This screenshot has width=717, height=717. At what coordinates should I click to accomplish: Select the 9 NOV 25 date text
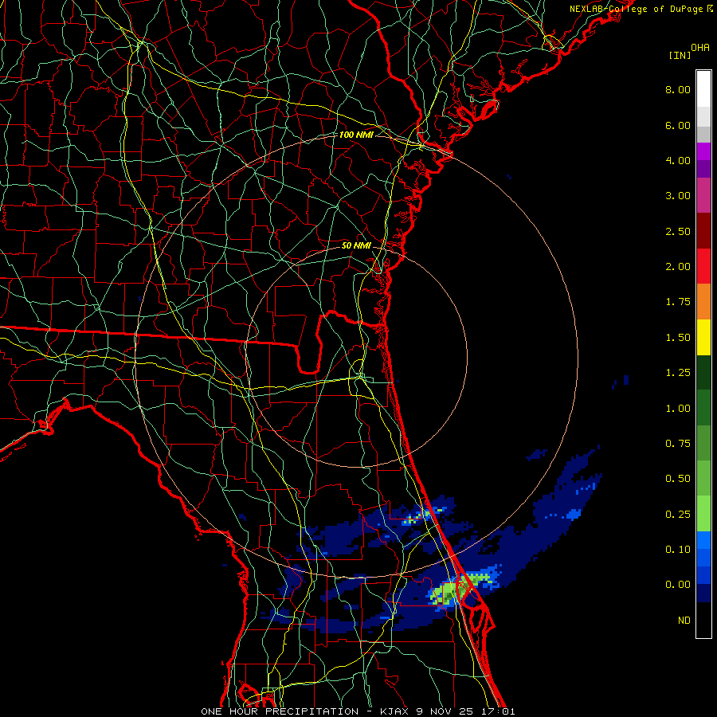[x=444, y=711]
